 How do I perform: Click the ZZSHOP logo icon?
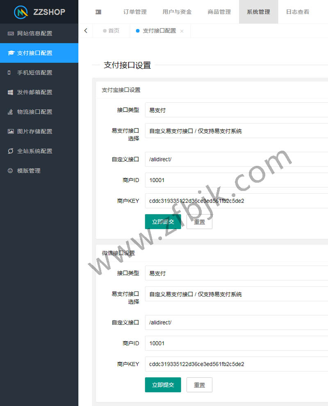click(x=21, y=12)
